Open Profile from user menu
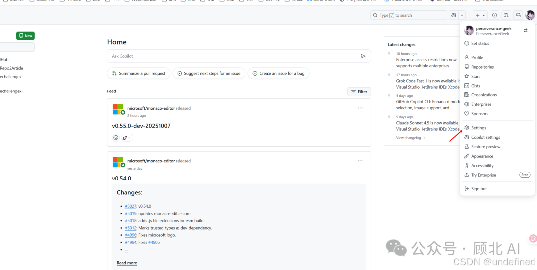This screenshot has width=537, height=270. click(496, 58)
